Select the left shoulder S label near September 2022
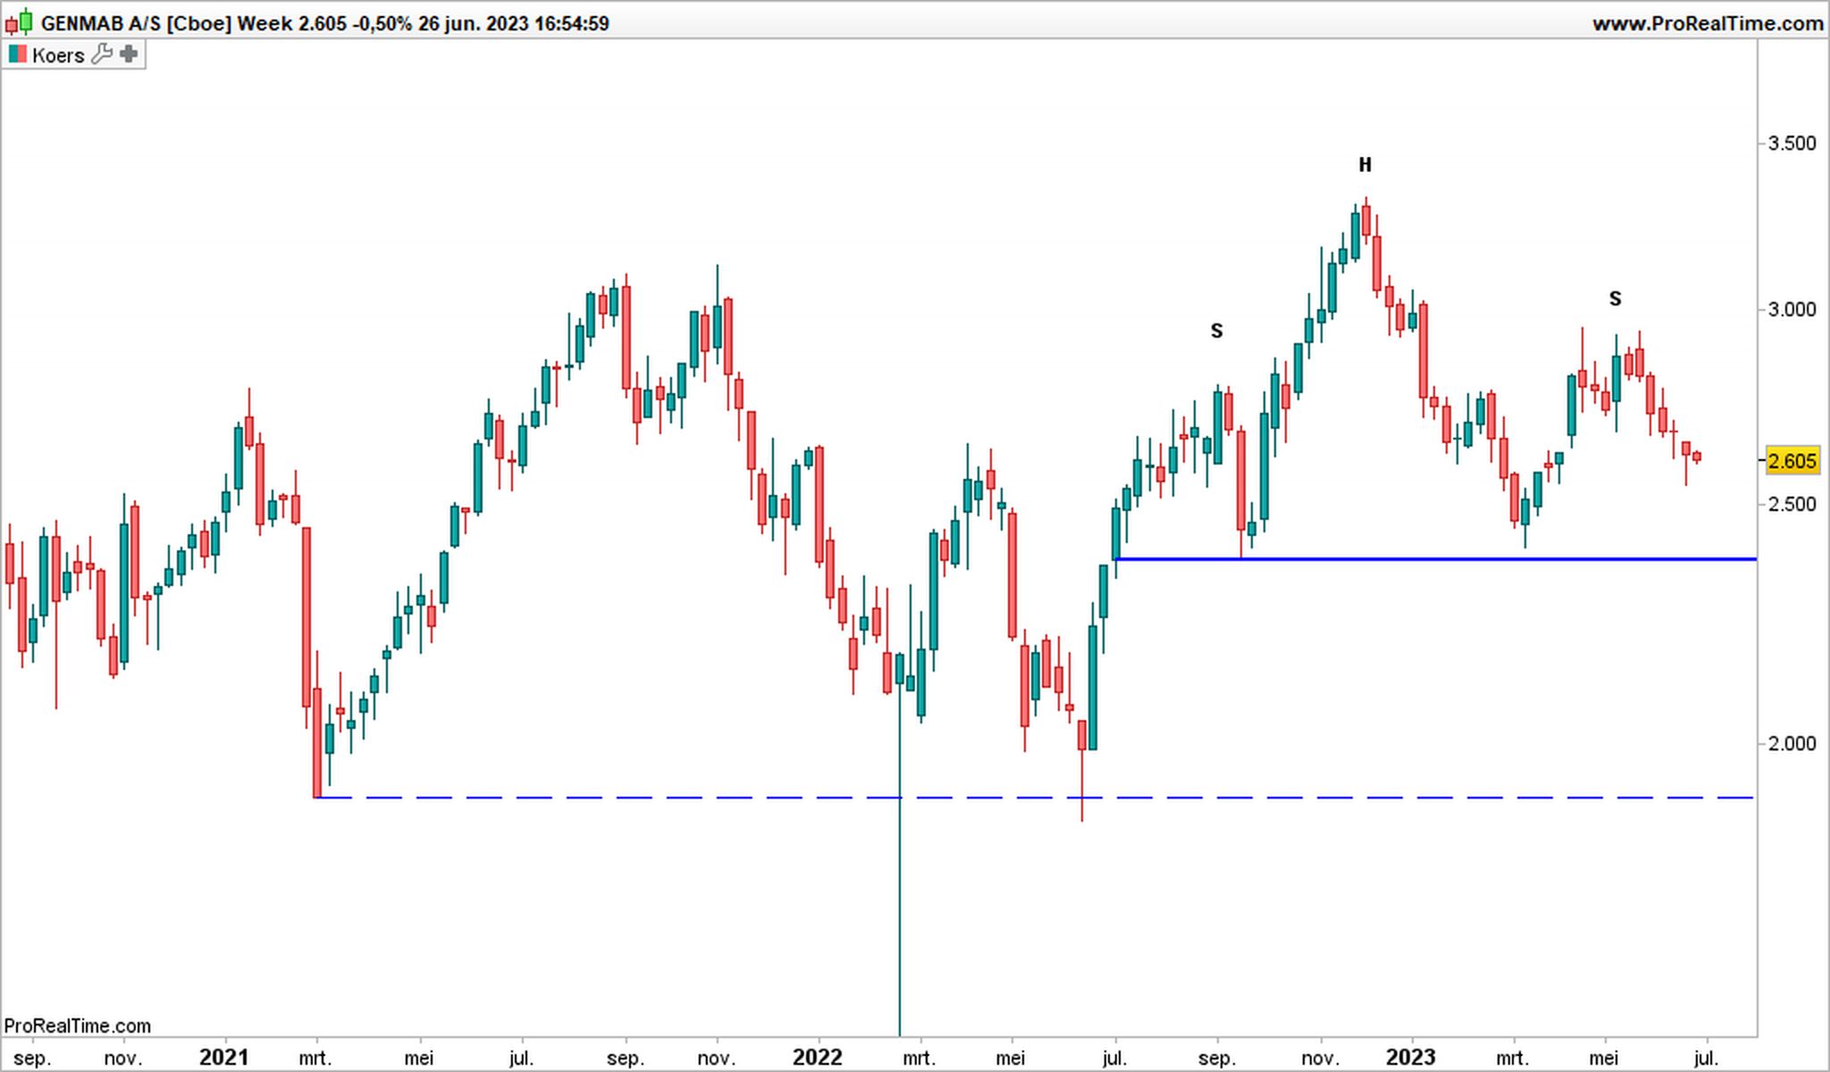 (x=1216, y=331)
